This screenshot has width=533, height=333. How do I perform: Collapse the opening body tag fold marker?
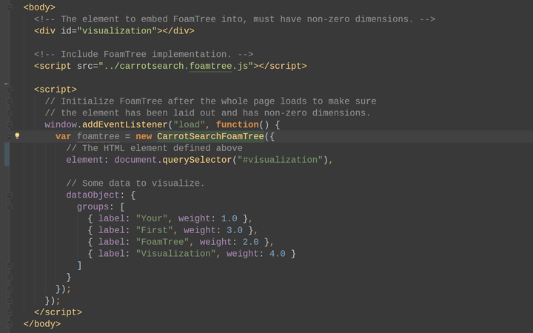click(x=9, y=7)
